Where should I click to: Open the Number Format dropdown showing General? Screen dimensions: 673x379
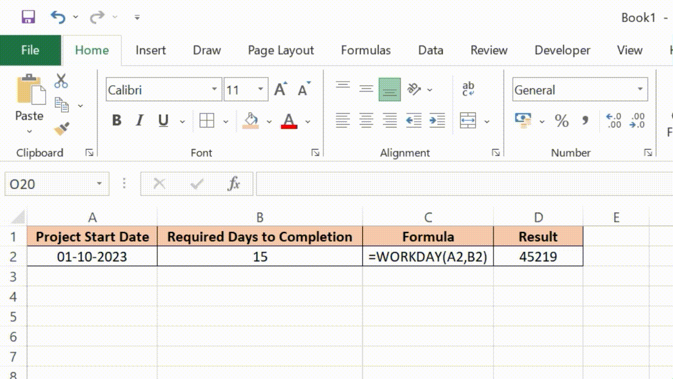640,89
